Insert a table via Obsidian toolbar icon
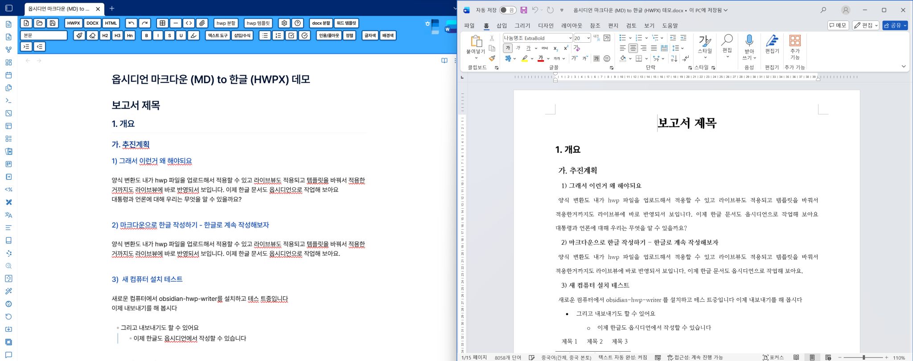 (162, 23)
